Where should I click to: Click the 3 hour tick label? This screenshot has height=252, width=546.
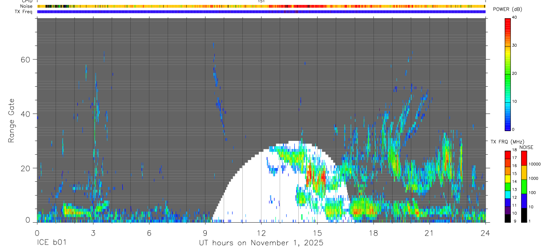93,233
